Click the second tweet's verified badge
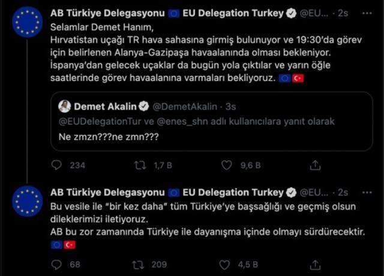 [289, 193]
